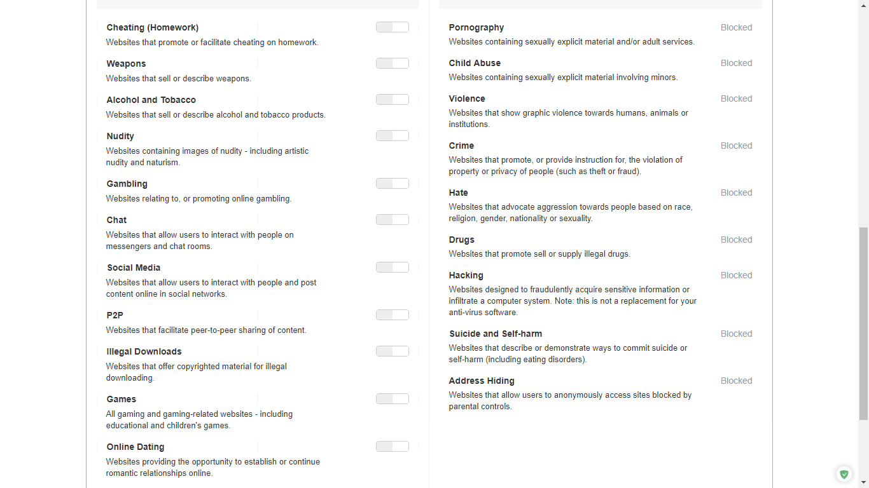Click the Blocked label next to Hacking
Screen dimensions: 869x488
point(736,276)
